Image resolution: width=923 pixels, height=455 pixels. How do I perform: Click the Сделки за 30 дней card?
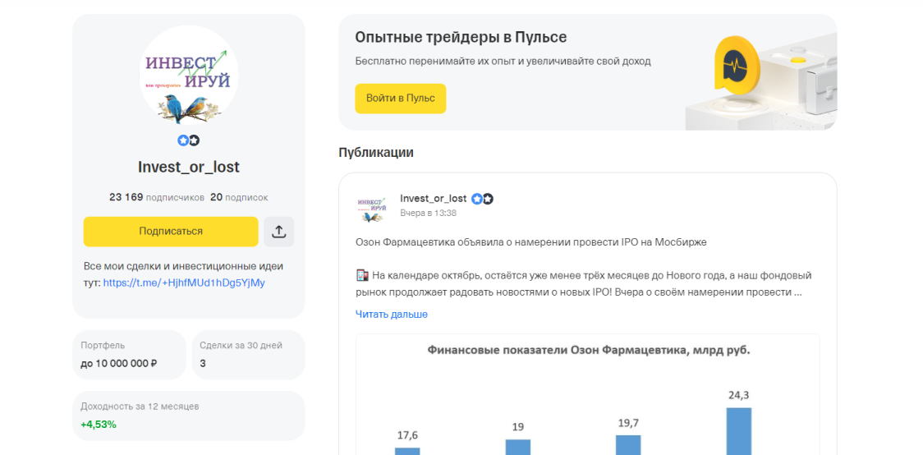click(249, 355)
